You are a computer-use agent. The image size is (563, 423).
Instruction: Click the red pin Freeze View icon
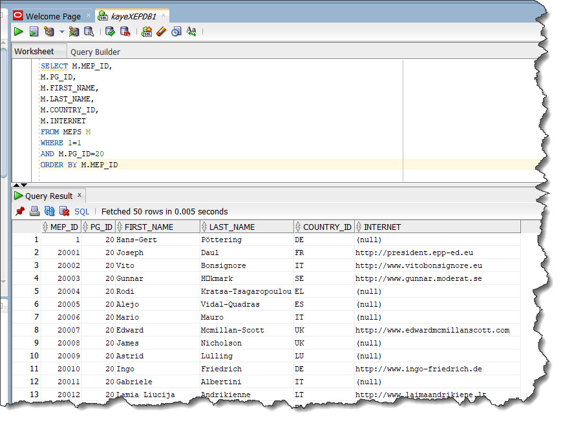pyautogui.click(x=20, y=211)
